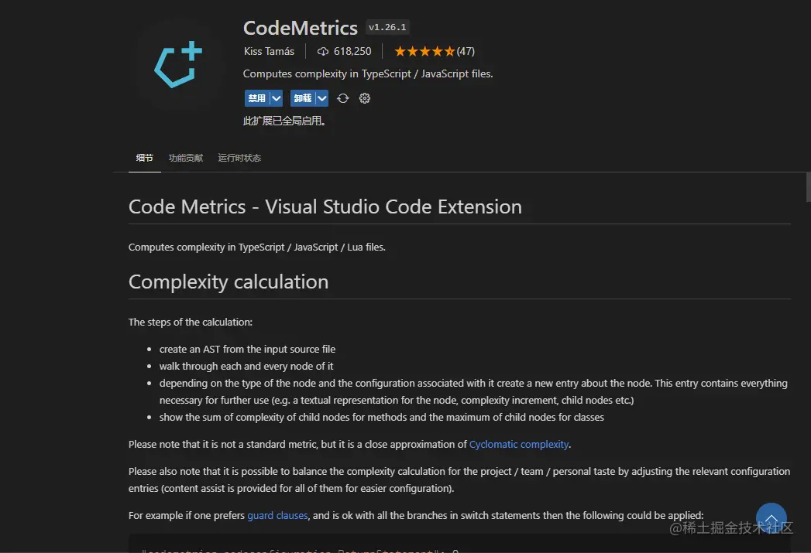The image size is (811, 553).
Task: Open the extension settings gear icon
Action: click(365, 98)
